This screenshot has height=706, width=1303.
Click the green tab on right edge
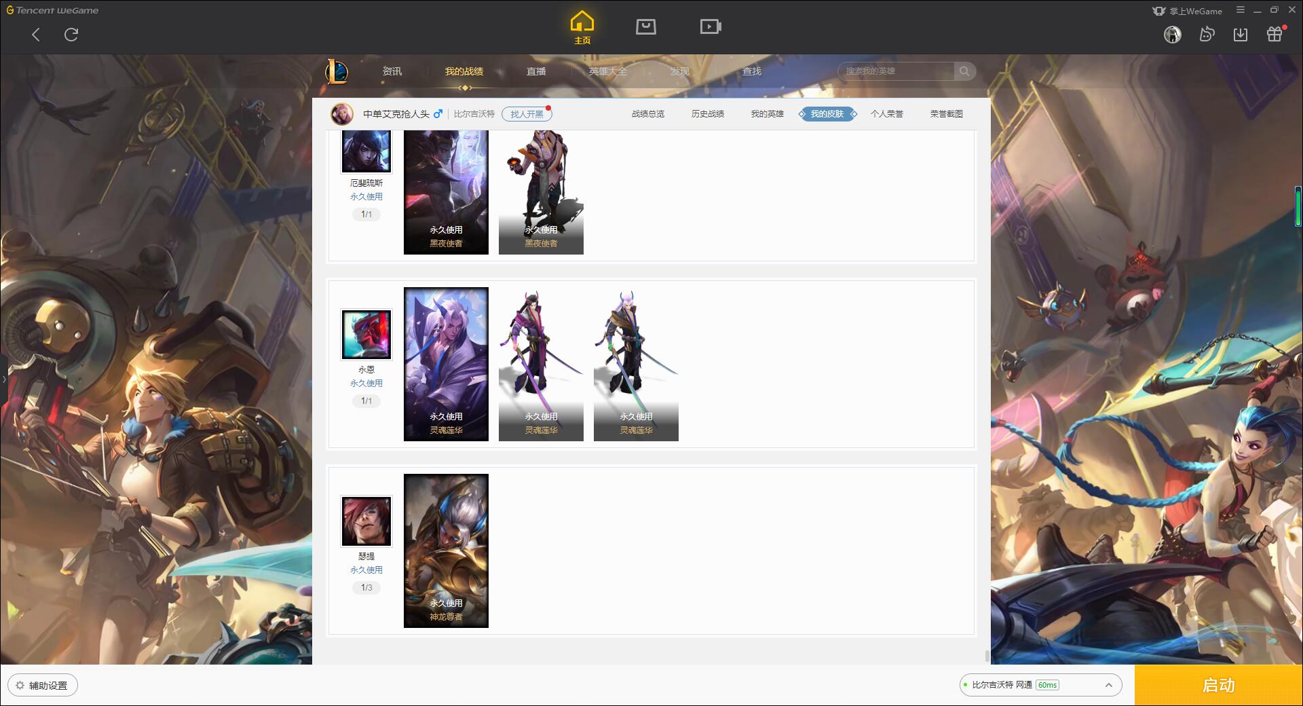[x=1298, y=206]
